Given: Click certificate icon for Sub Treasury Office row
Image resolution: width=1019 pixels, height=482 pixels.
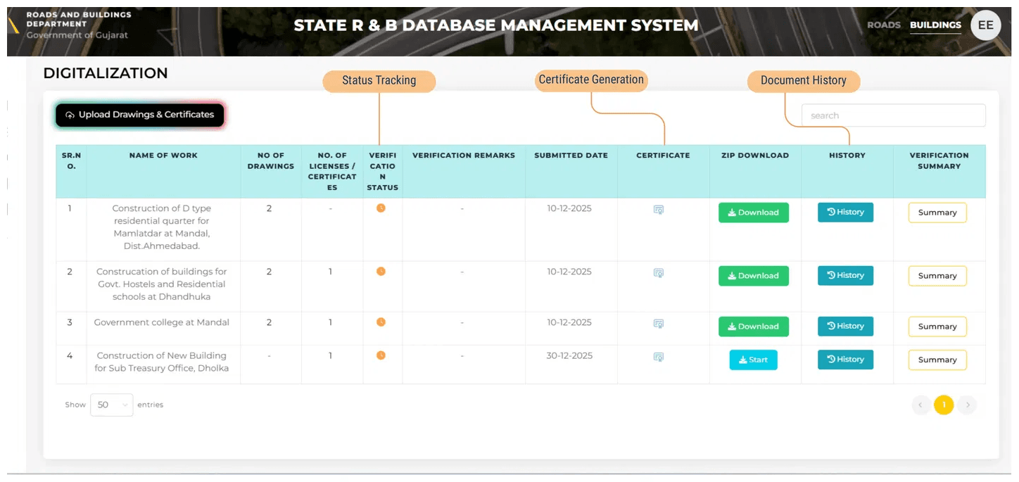Looking at the screenshot, I should point(659,357).
